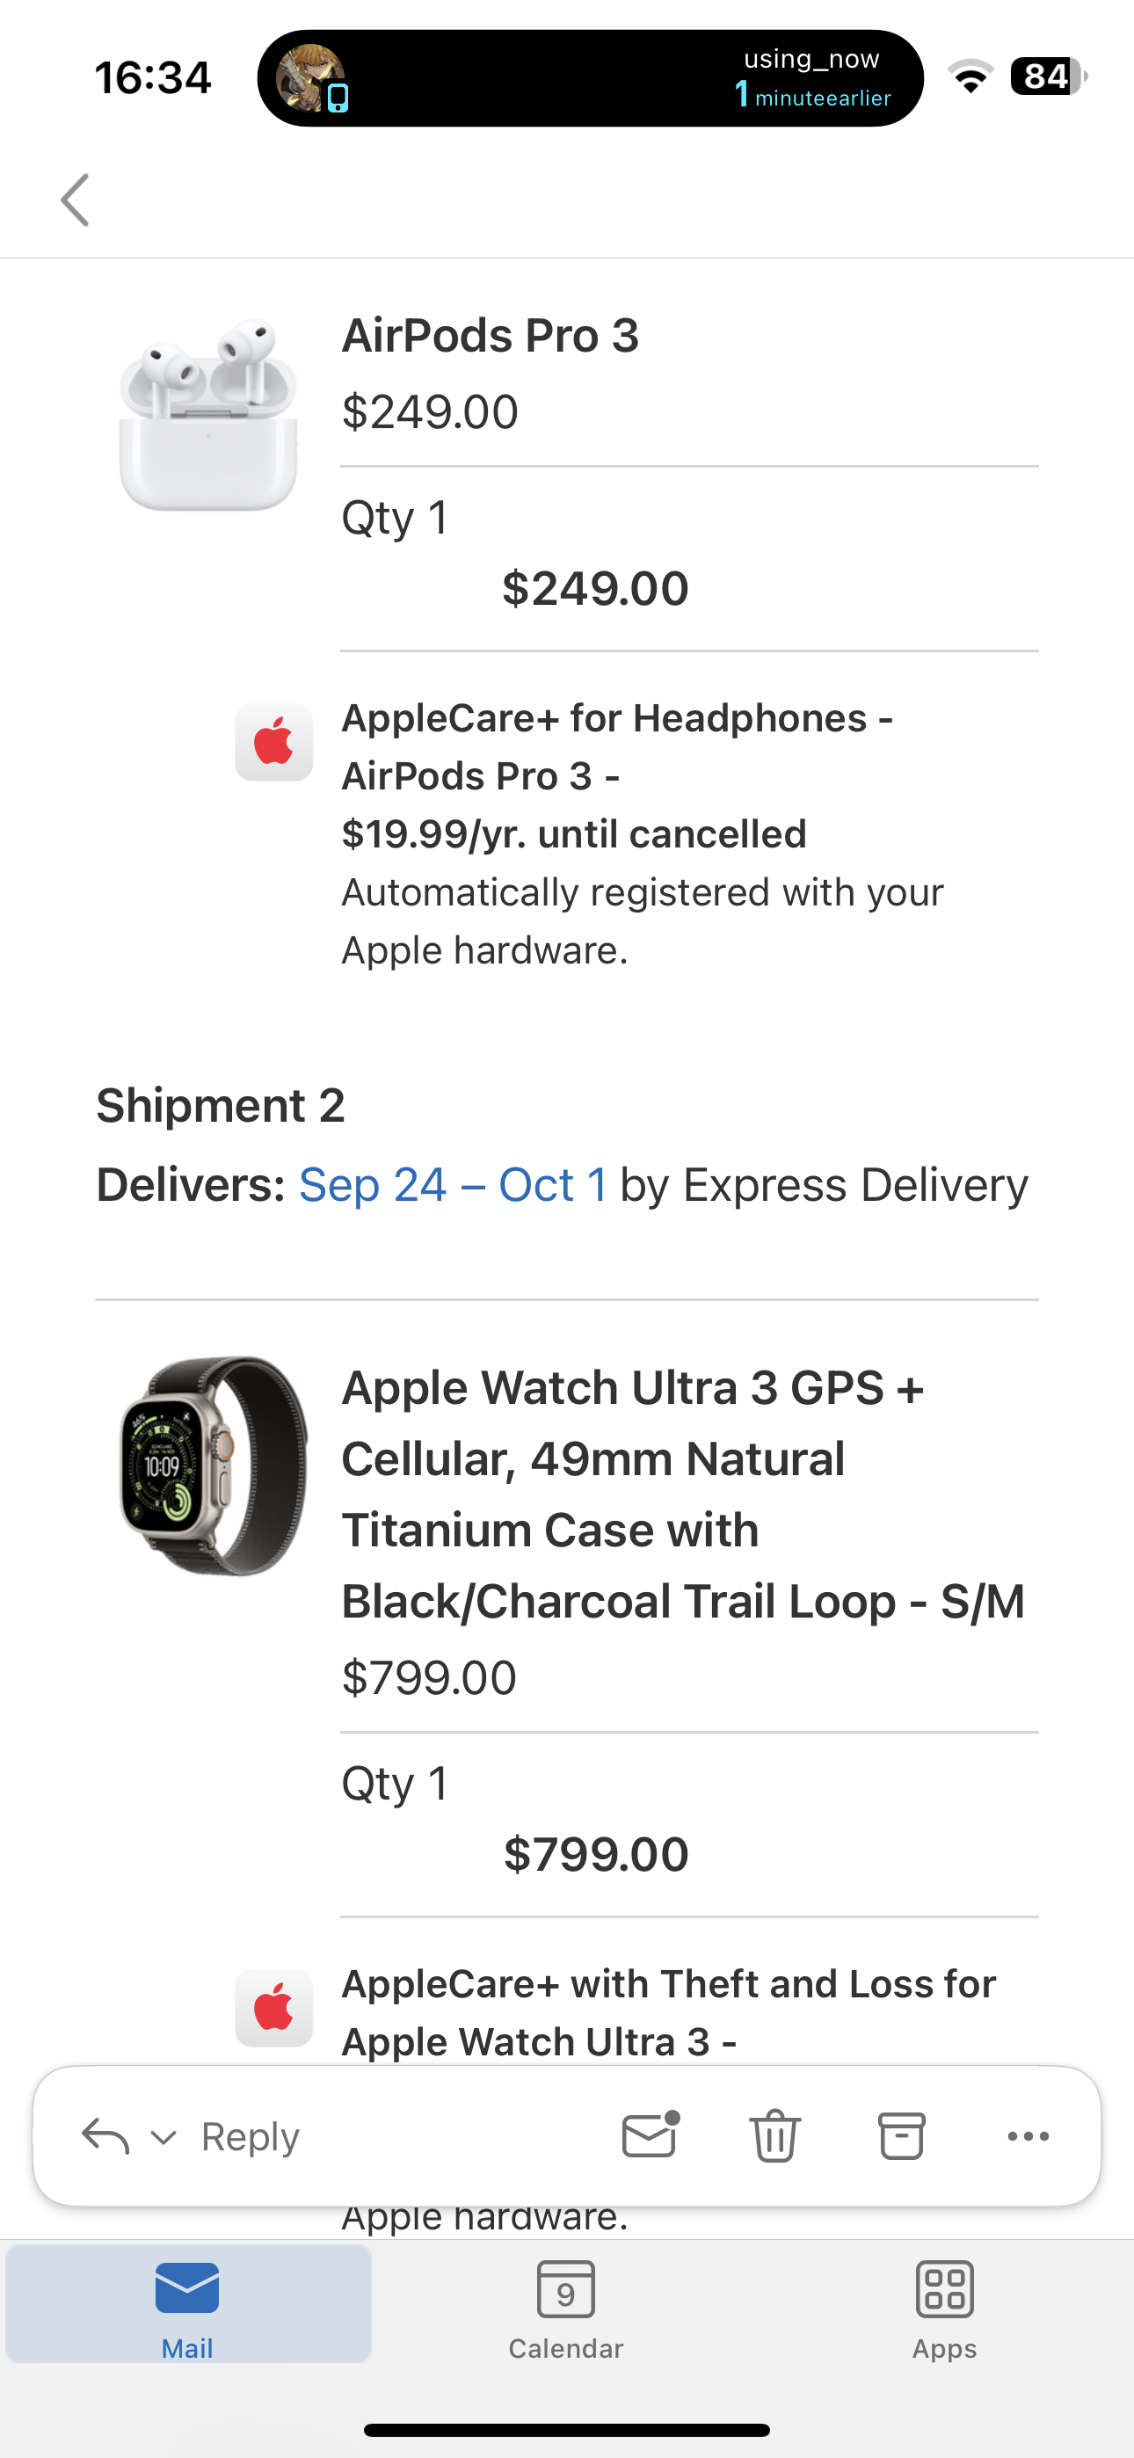Tap the home indicator bar
Viewport: 1134px width, 2458px height.
567,2429
